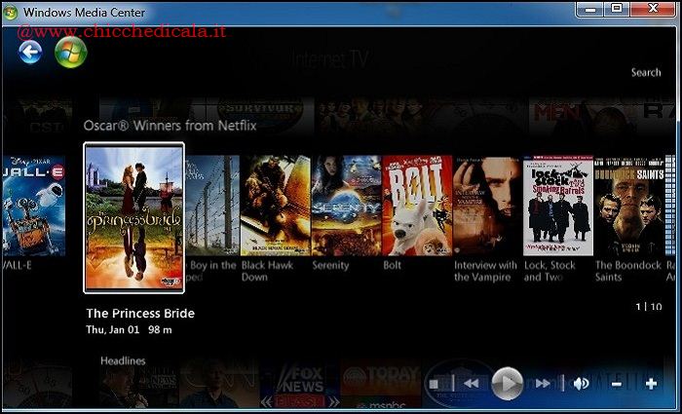Click the back arrow button
682x414 pixels.
click(30, 52)
